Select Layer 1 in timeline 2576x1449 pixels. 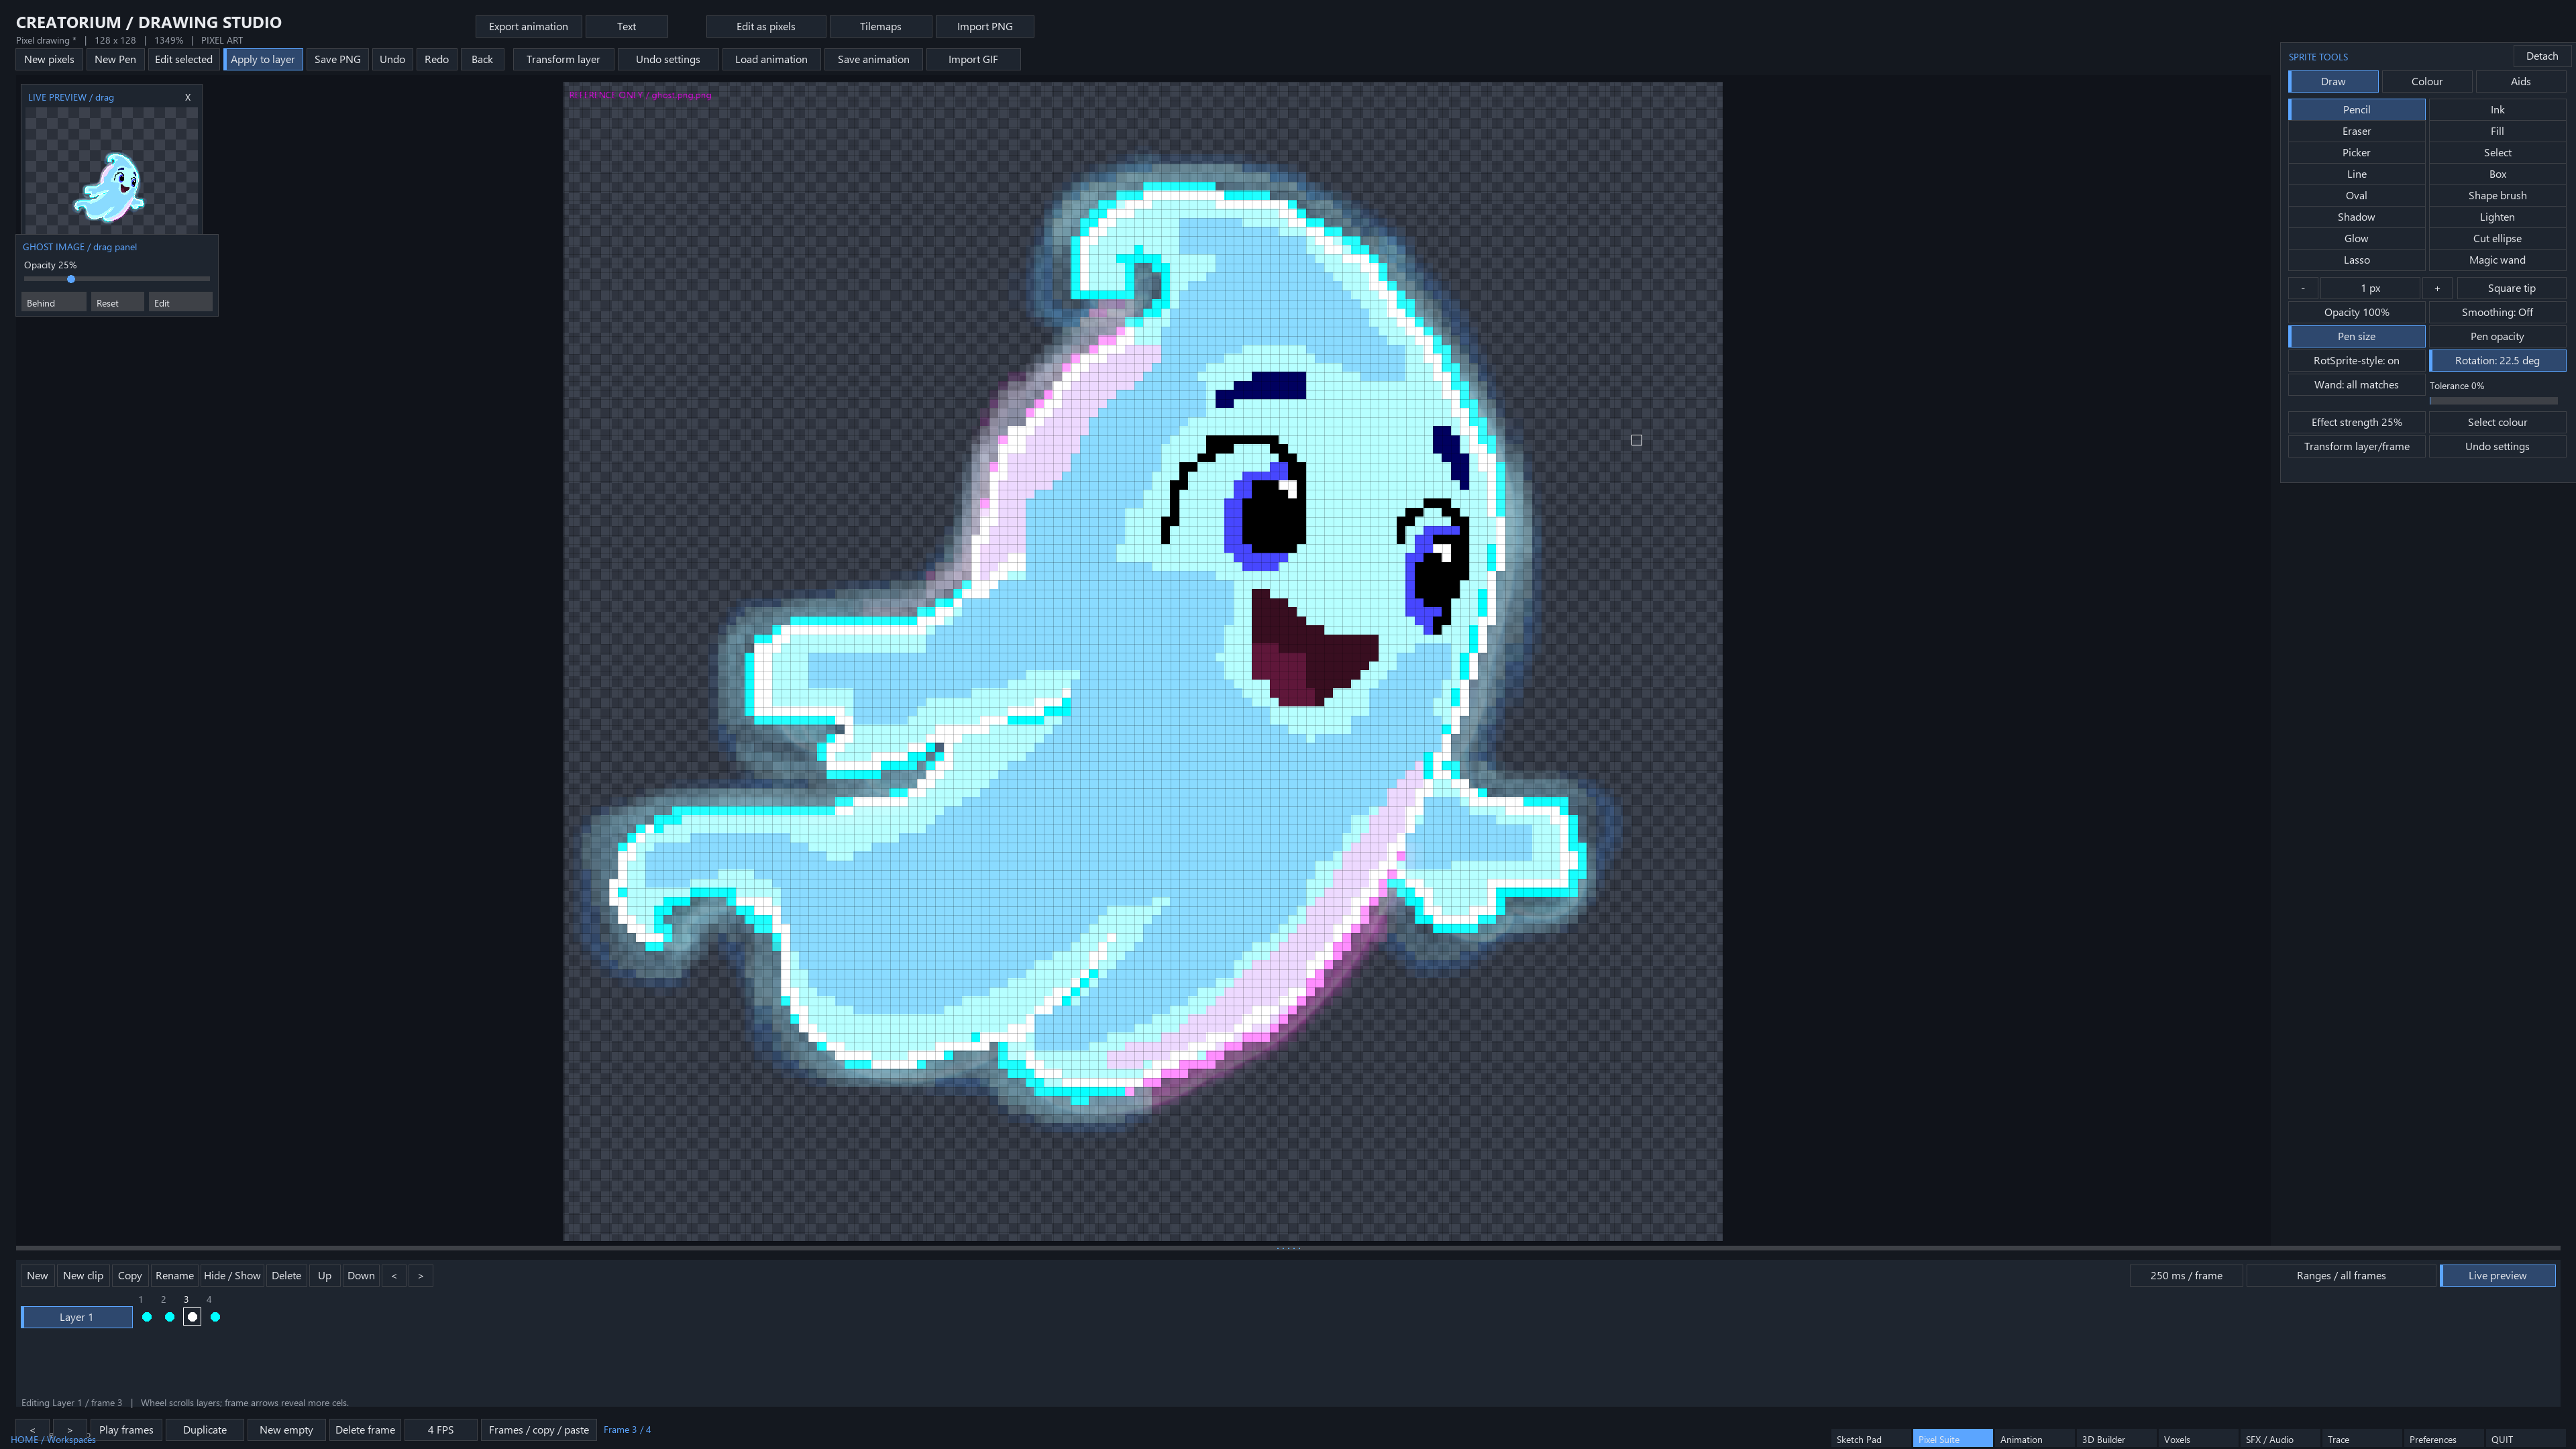[76, 1317]
